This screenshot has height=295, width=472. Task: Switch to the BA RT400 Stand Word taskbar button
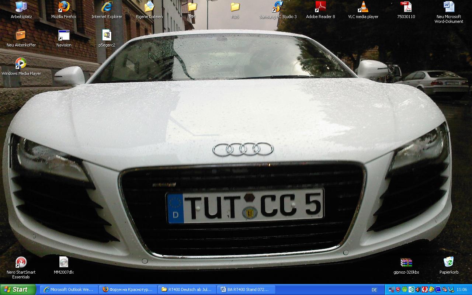coord(246,289)
